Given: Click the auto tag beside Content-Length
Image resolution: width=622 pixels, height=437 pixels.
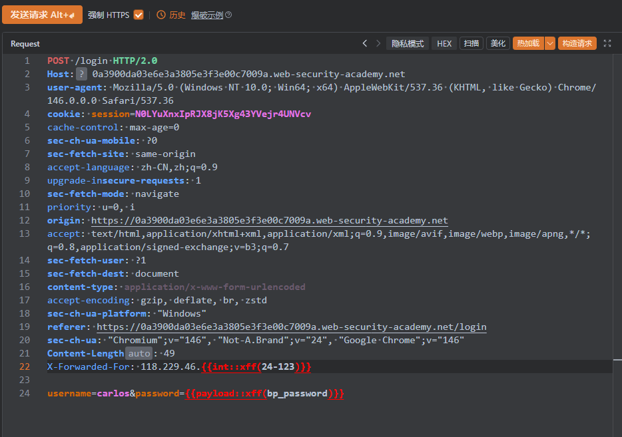Looking at the screenshot, I should 139,353.
